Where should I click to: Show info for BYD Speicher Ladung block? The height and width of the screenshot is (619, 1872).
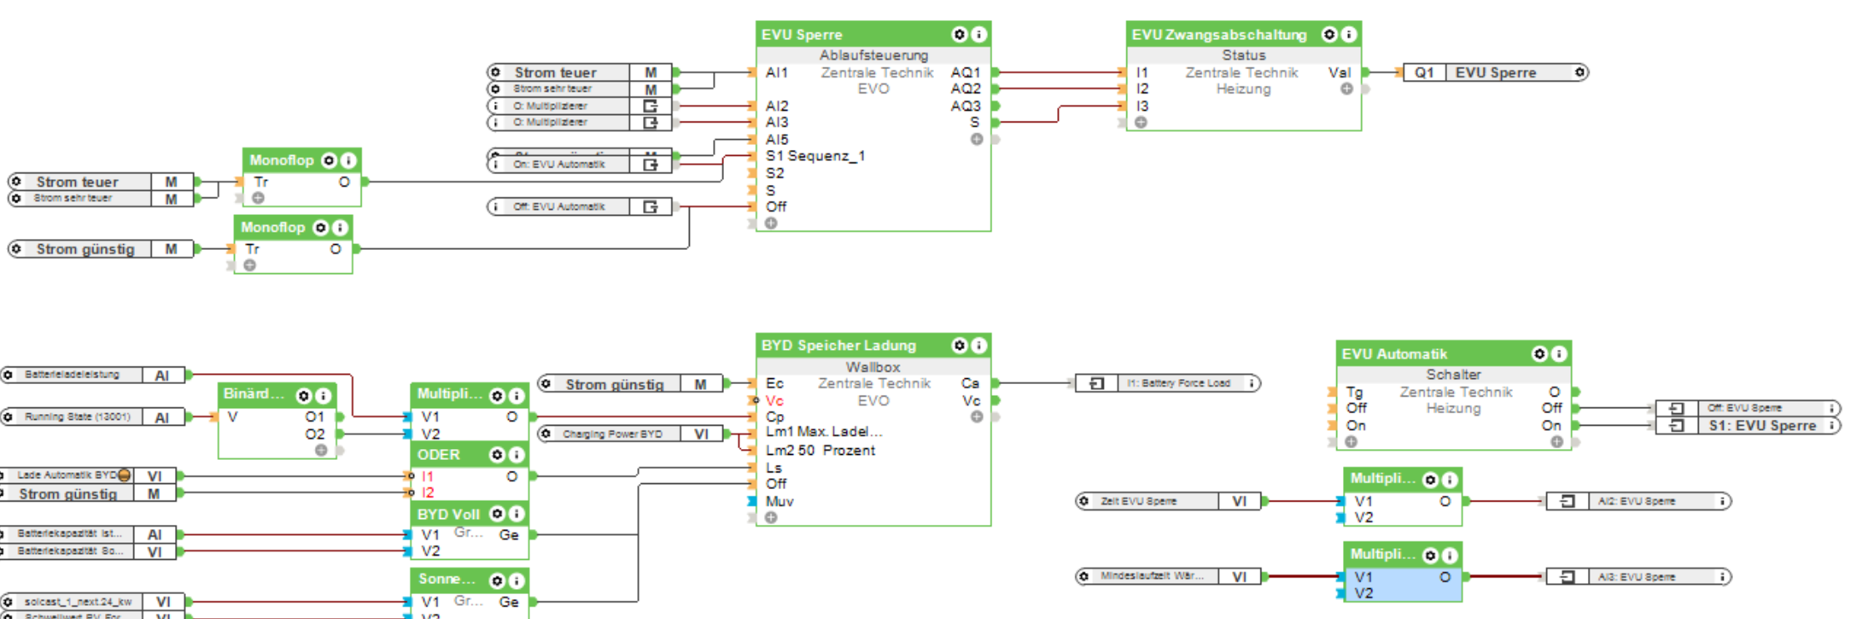click(x=980, y=345)
